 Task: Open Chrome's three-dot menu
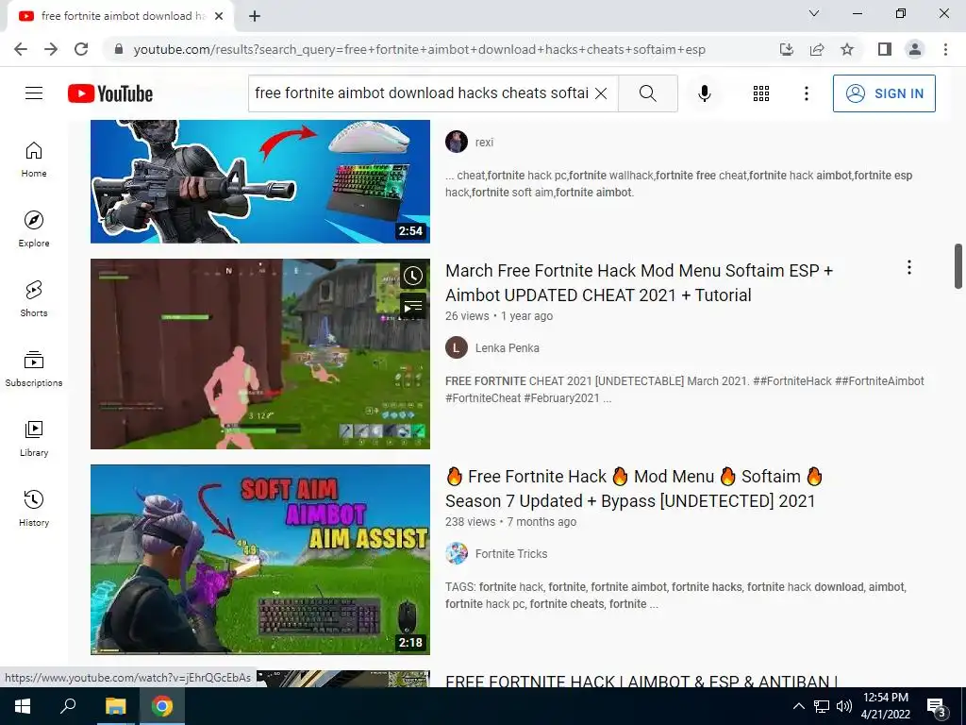pos(945,49)
